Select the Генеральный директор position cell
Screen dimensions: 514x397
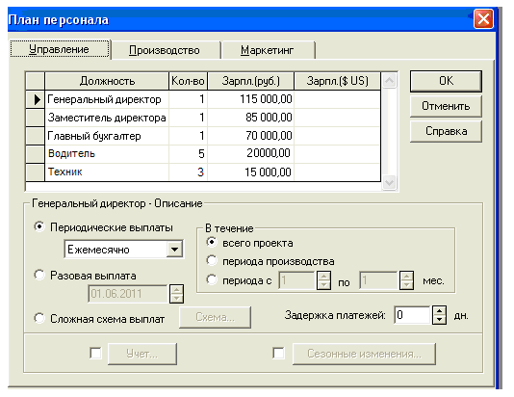click(107, 99)
